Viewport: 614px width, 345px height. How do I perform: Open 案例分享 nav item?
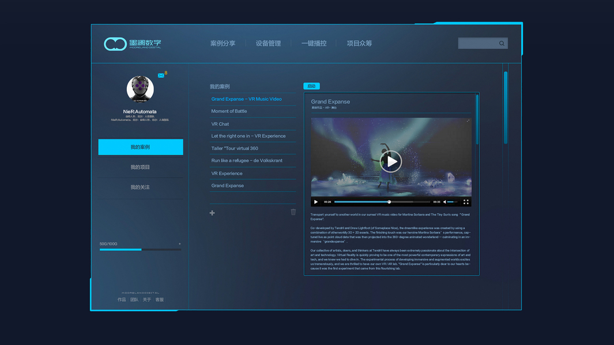[223, 43]
